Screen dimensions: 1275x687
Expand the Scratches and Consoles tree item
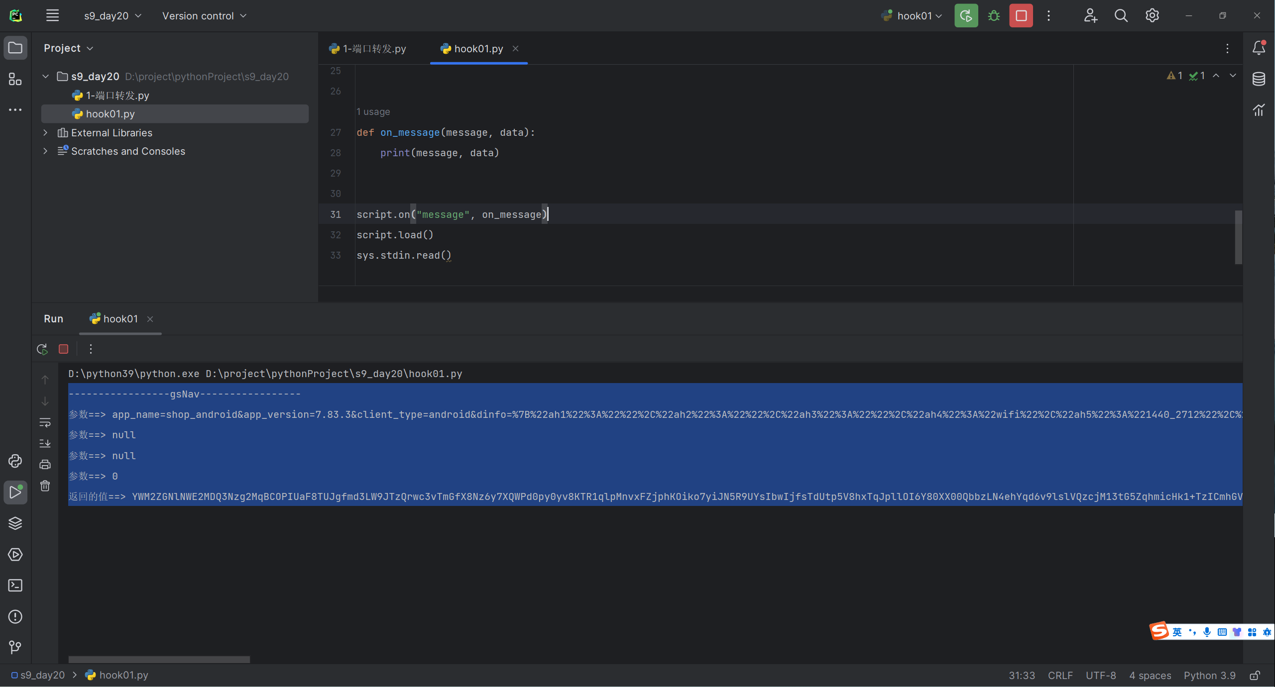coord(46,151)
